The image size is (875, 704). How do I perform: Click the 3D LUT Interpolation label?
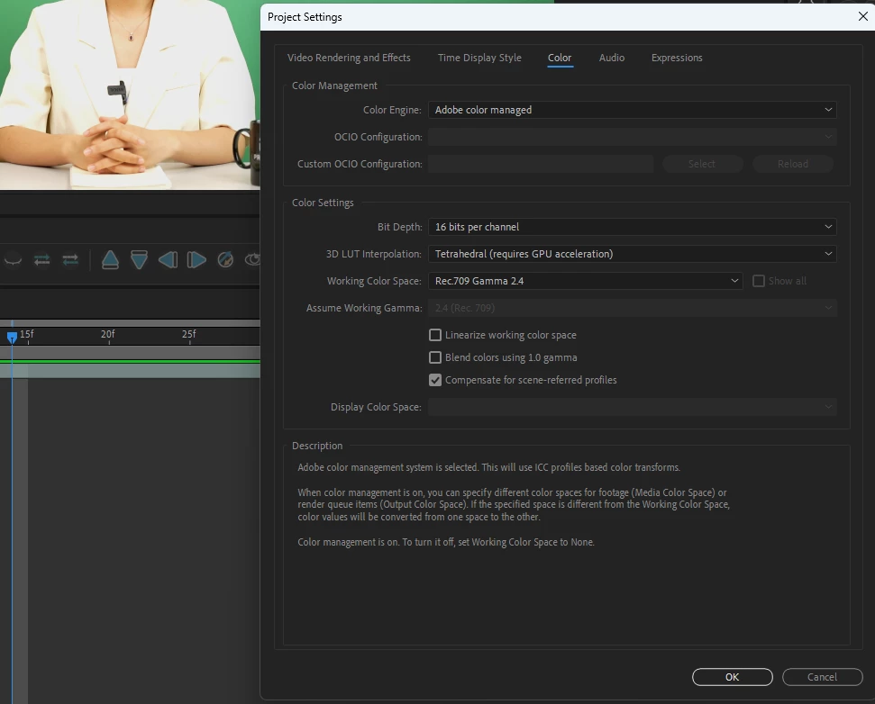click(x=374, y=254)
